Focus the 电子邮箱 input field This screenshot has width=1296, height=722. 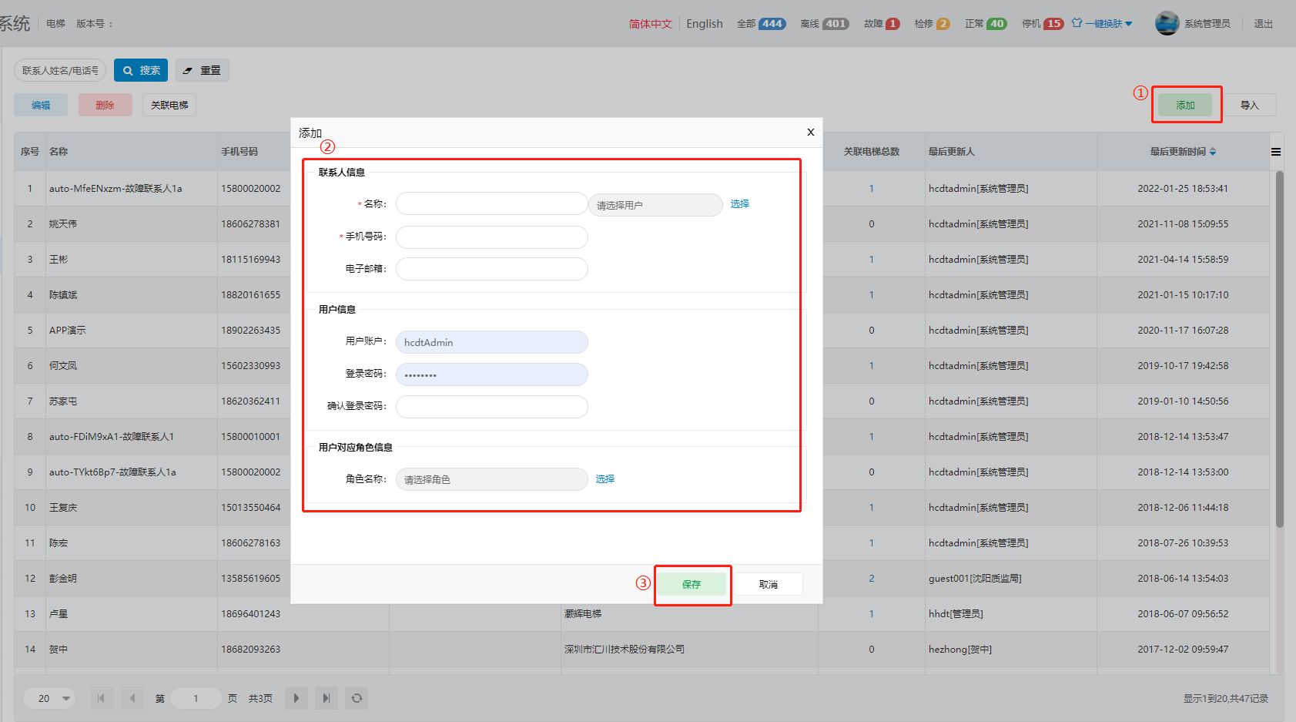click(x=492, y=269)
